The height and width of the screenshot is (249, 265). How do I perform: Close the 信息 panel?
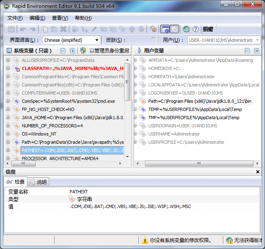pyautogui.click(x=258, y=172)
